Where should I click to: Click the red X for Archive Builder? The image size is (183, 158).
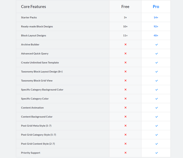point(125,45)
